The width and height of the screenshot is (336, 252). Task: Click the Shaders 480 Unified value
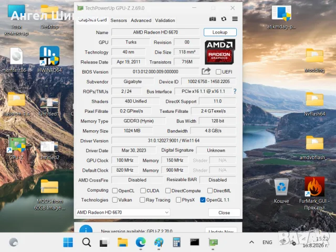click(x=135, y=101)
